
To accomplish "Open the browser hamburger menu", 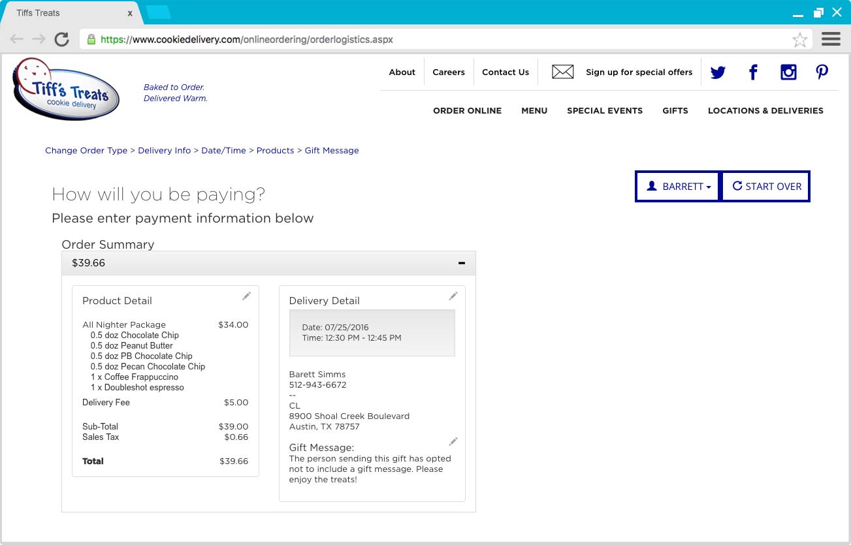I will click(831, 39).
